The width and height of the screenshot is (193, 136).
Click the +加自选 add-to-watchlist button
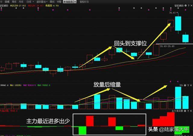tap(68, 2)
